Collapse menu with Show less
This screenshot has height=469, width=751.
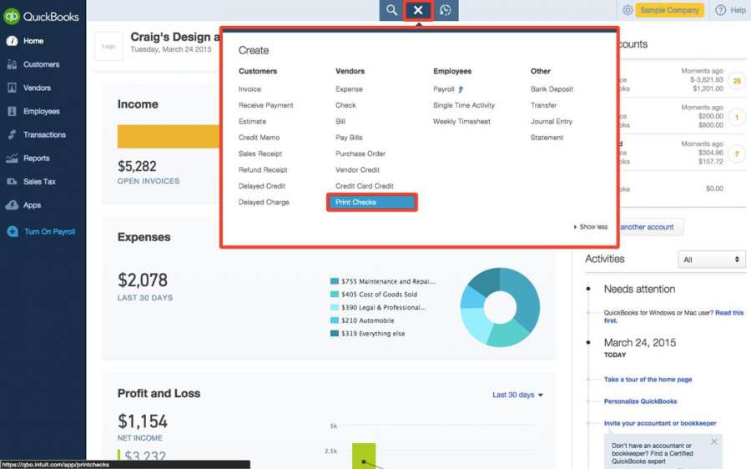(x=591, y=227)
